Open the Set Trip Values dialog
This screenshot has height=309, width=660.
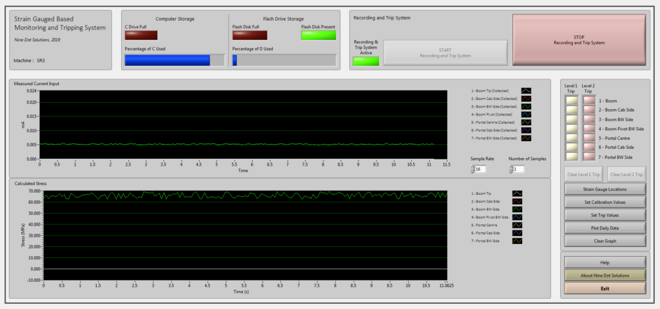605,215
